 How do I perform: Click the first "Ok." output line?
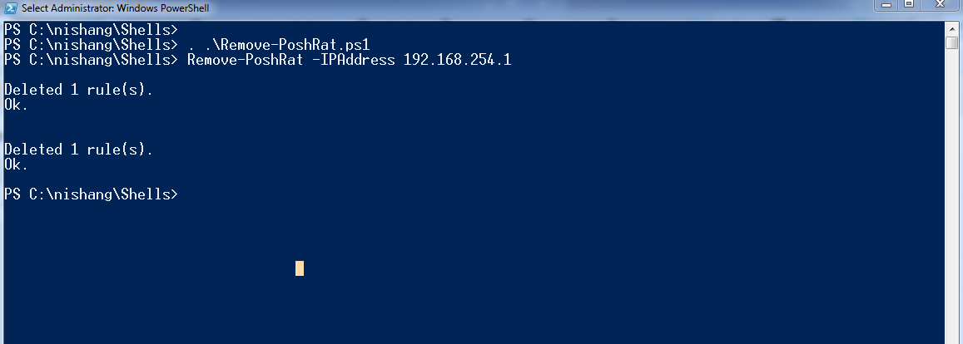pyautogui.click(x=17, y=105)
